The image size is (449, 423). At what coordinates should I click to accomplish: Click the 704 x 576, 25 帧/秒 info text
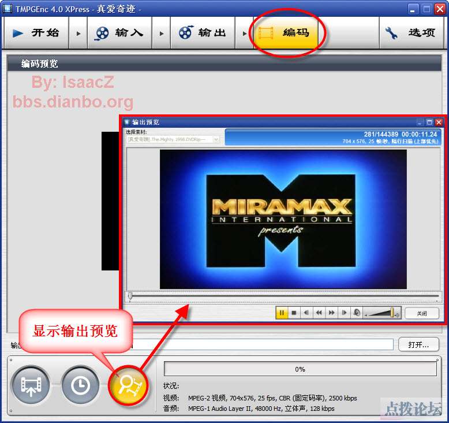[390, 141]
